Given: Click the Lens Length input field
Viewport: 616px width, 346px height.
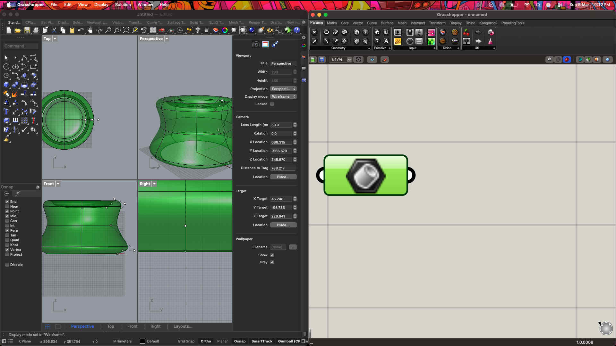Looking at the screenshot, I should point(281,125).
